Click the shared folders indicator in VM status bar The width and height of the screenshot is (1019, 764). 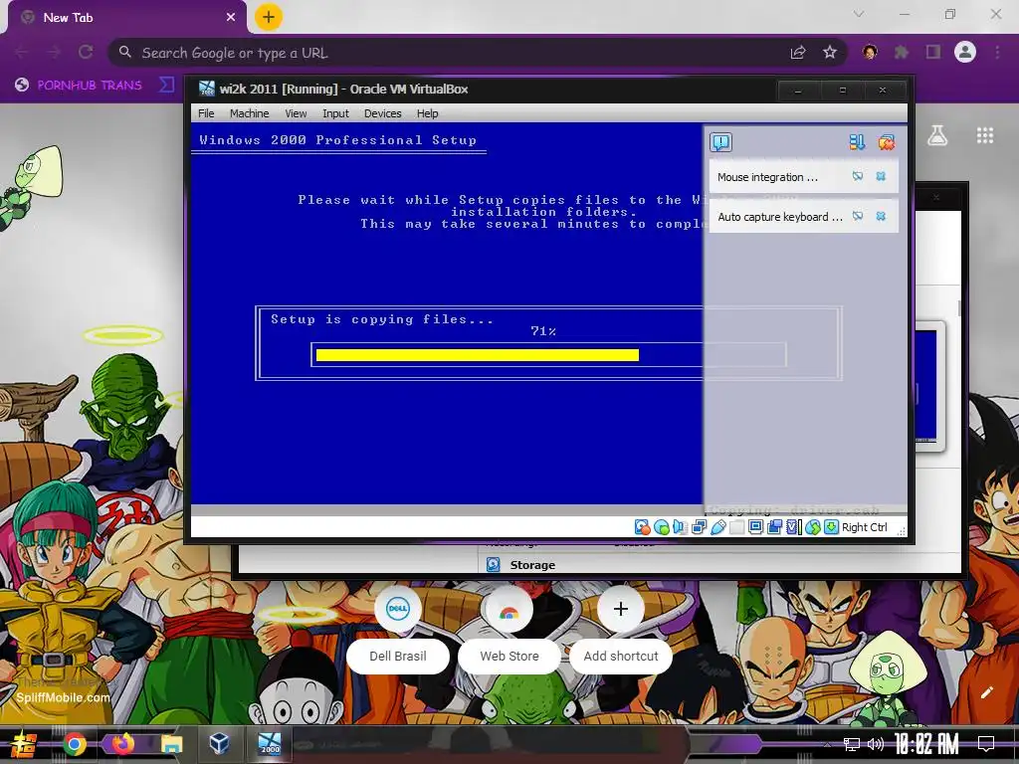tap(736, 527)
